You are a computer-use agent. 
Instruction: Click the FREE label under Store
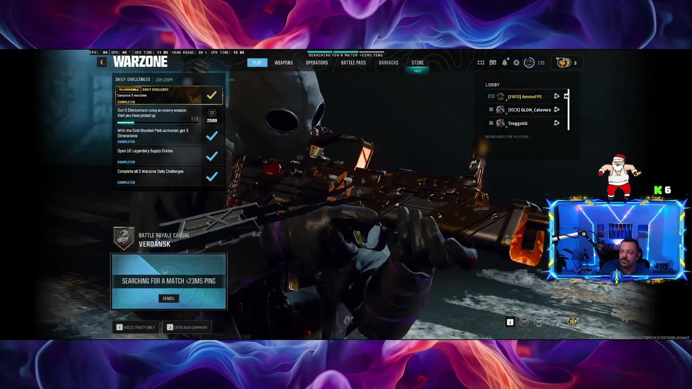417,71
